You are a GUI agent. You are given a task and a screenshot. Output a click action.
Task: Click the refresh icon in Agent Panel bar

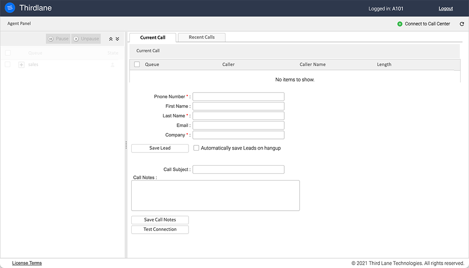(461, 24)
